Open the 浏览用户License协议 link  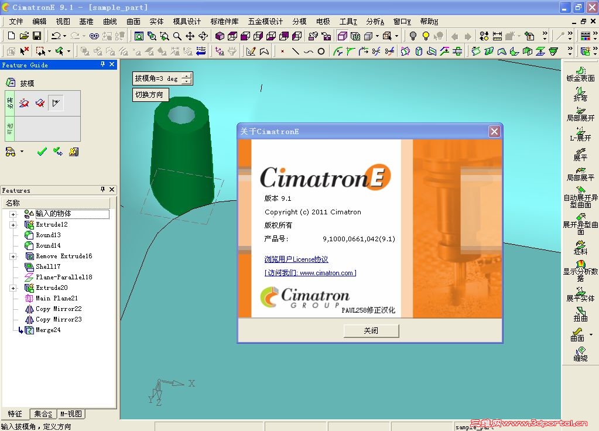[296, 259]
